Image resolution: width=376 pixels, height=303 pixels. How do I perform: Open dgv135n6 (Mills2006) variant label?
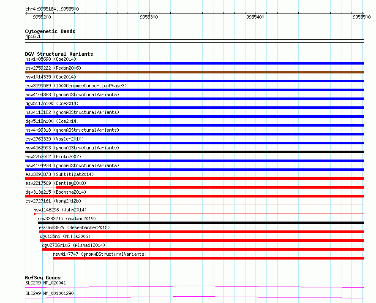(x=65, y=236)
